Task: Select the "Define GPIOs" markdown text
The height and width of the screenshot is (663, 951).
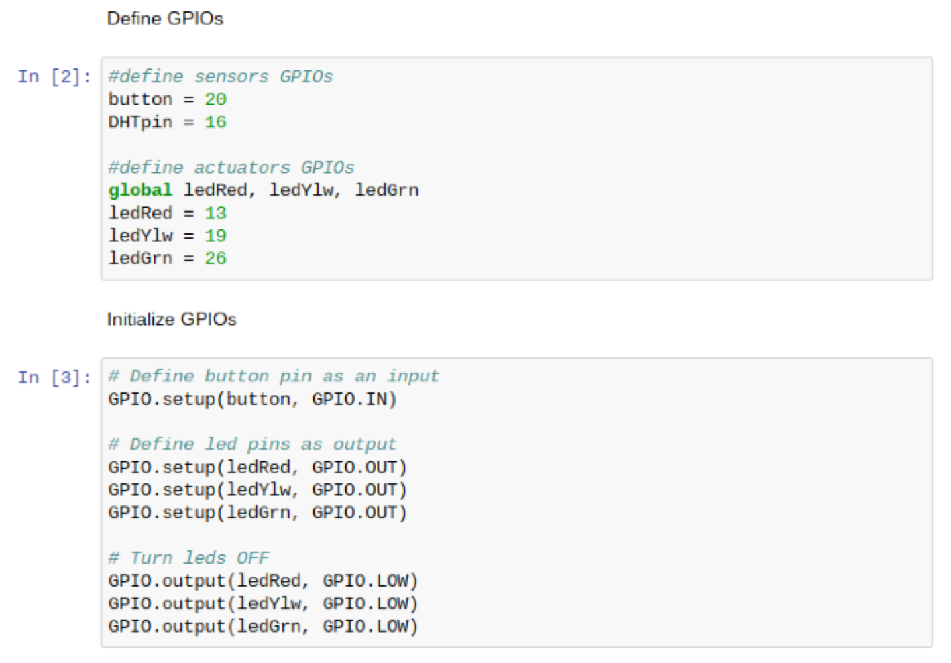Action: (x=165, y=19)
